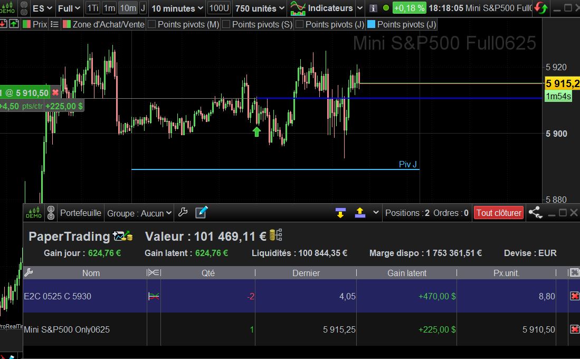Toggle unchecked Points pivots (J) checkbox
The width and height of the screenshot is (580, 359).
click(300, 24)
